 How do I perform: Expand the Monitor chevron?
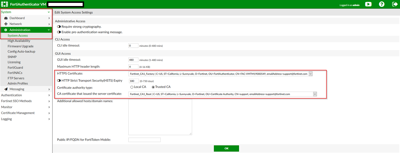[49, 107]
